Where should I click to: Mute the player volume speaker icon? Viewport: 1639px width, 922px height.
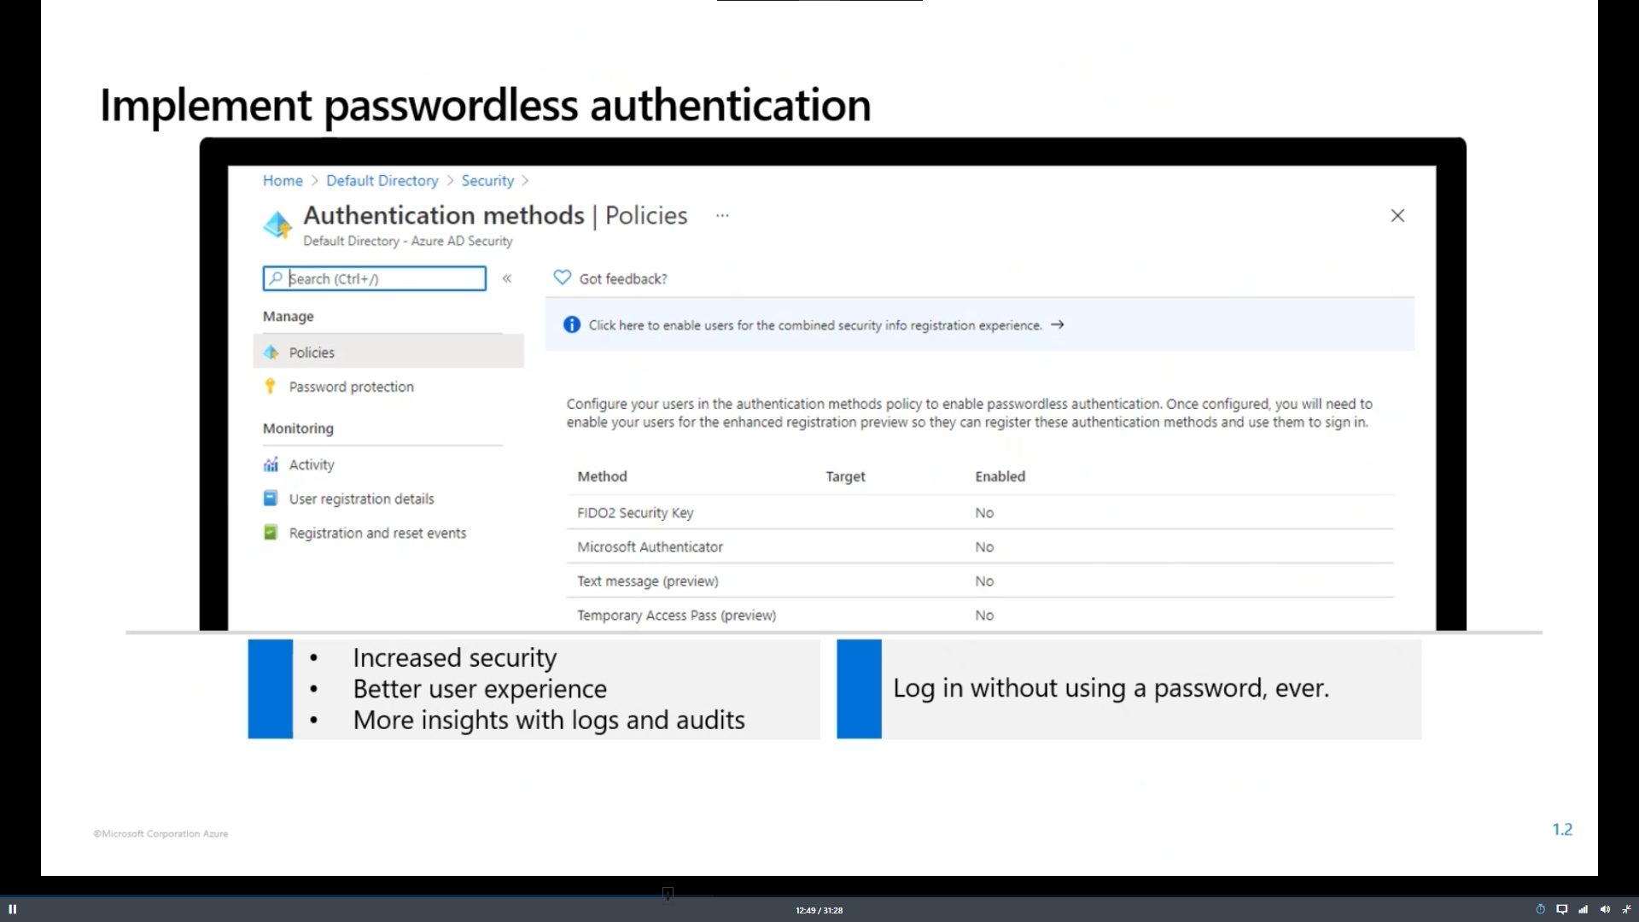(x=1605, y=909)
